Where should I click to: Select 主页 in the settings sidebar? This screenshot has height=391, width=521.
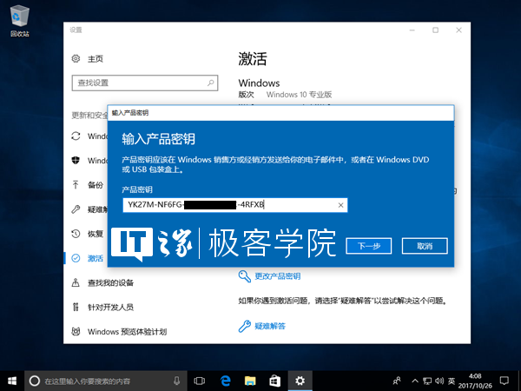pyautogui.click(x=96, y=59)
